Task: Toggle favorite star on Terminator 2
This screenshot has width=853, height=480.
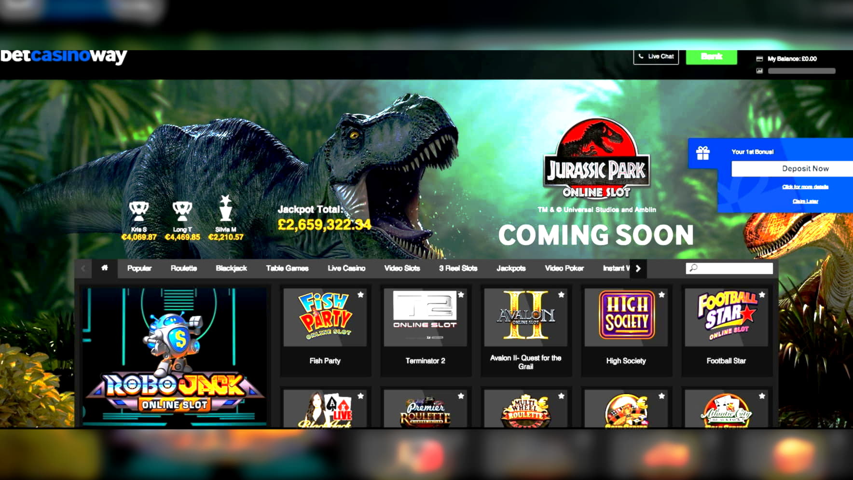Action: 461,294
